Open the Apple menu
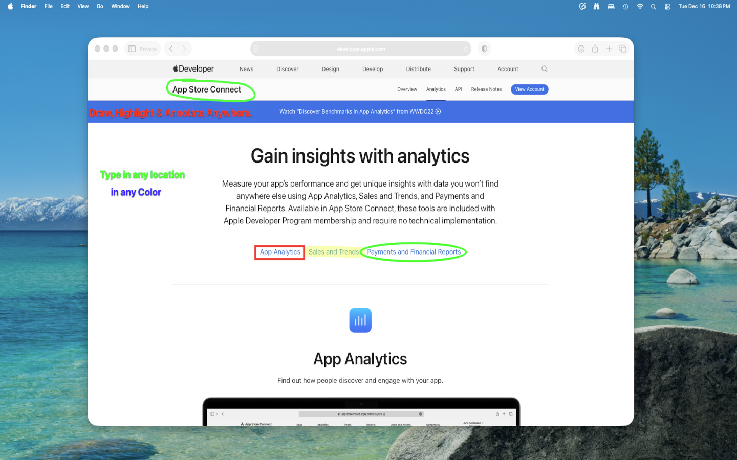Image resolution: width=737 pixels, height=460 pixels. (x=10, y=6)
